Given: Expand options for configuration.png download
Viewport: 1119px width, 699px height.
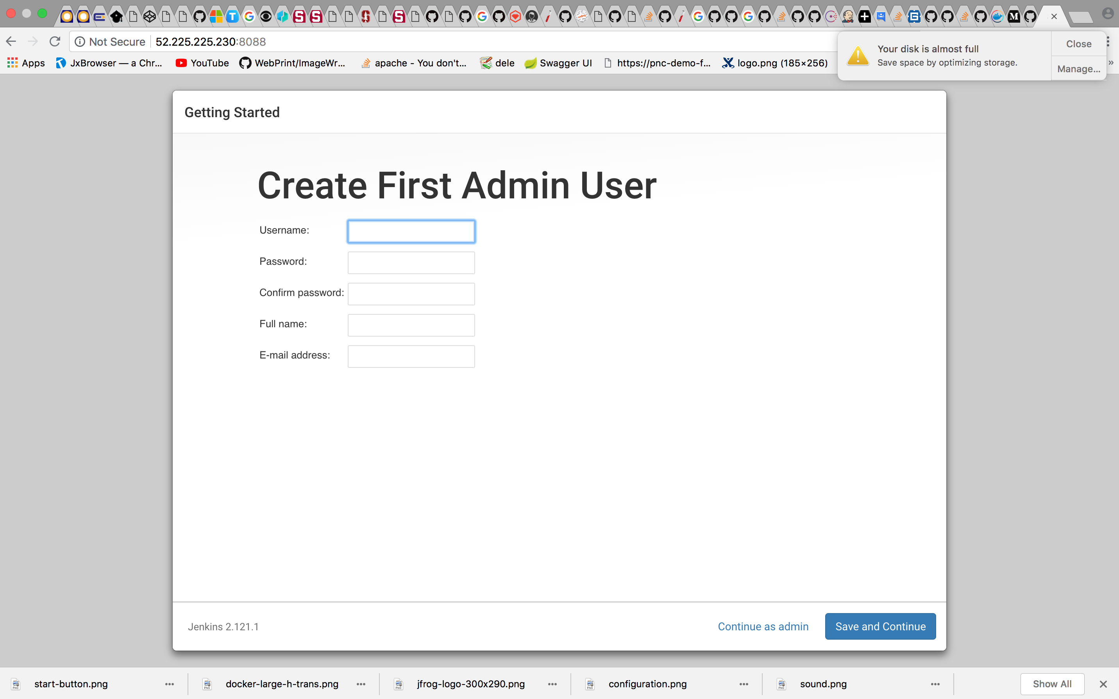Looking at the screenshot, I should [x=744, y=684].
